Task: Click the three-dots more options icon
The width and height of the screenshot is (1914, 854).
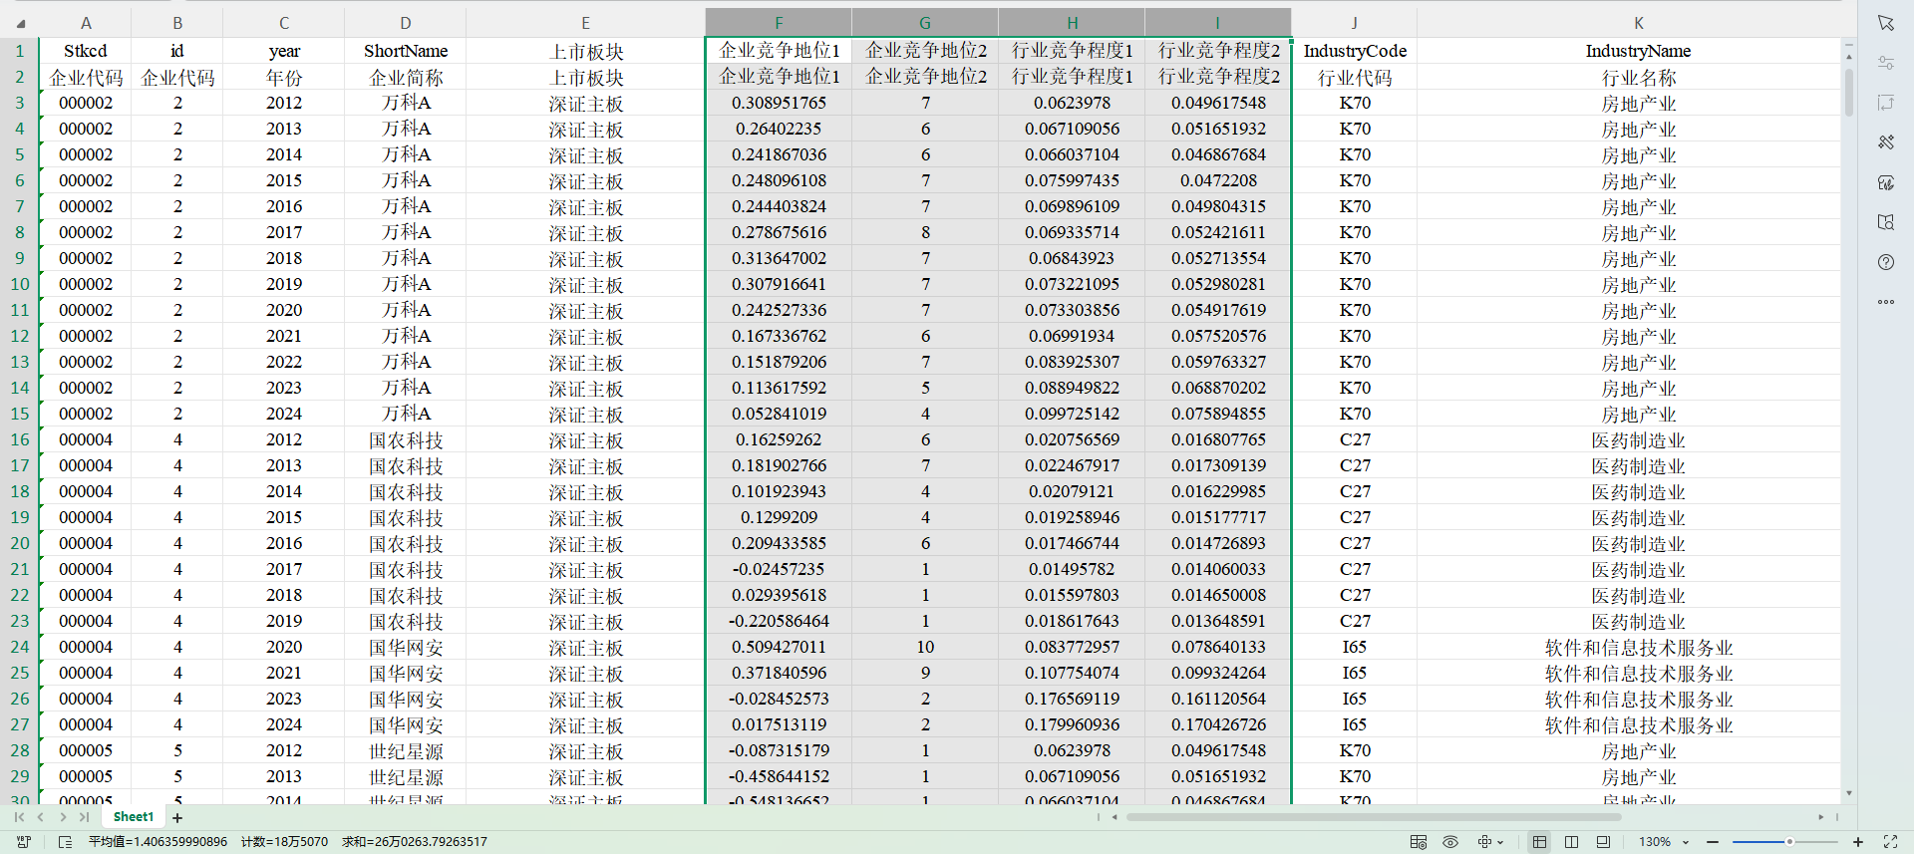Action: point(1885,302)
